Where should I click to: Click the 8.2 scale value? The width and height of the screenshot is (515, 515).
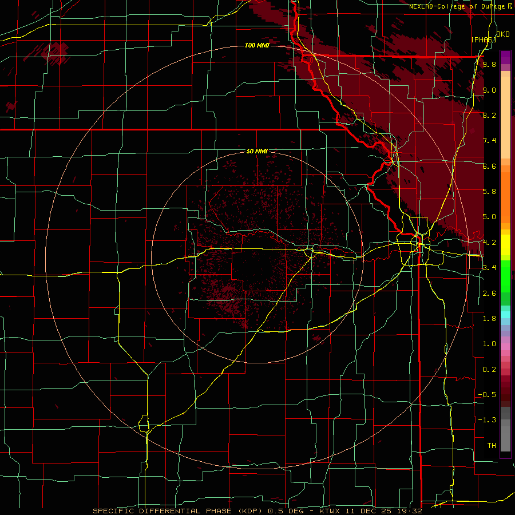click(x=489, y=115)
